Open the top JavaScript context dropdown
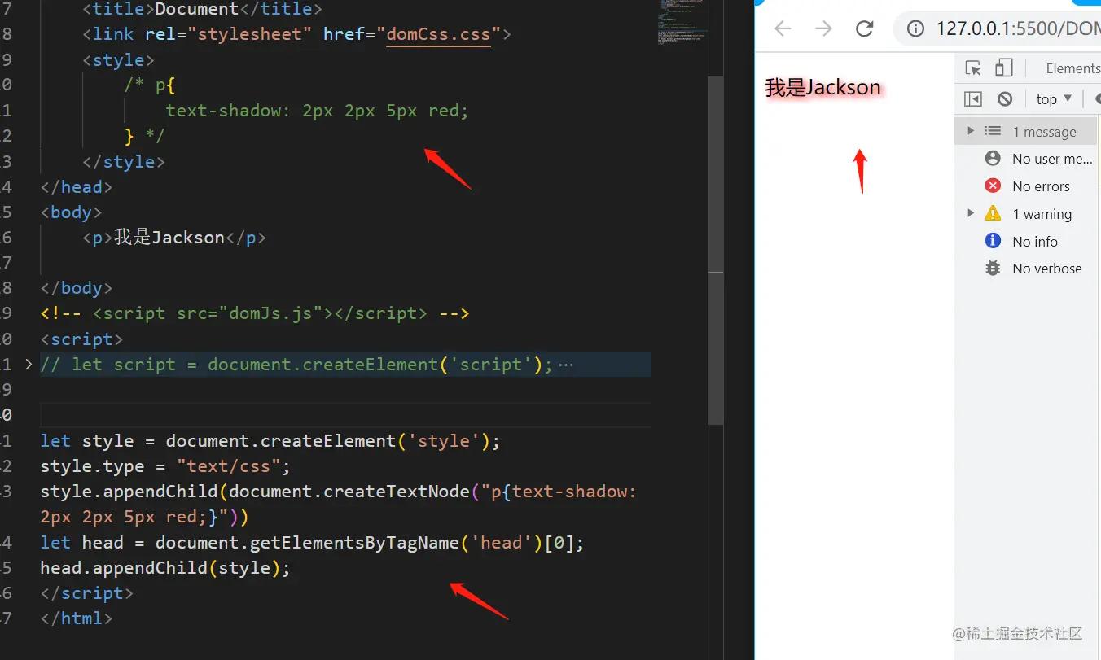1101x660 pixels. coord(1055,99)
